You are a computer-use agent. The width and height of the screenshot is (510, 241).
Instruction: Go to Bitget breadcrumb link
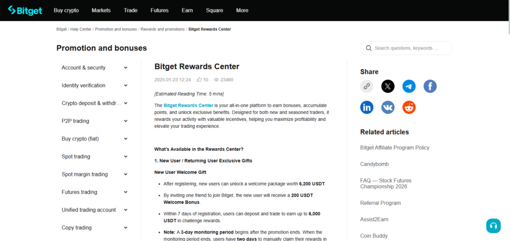(61, 29)
